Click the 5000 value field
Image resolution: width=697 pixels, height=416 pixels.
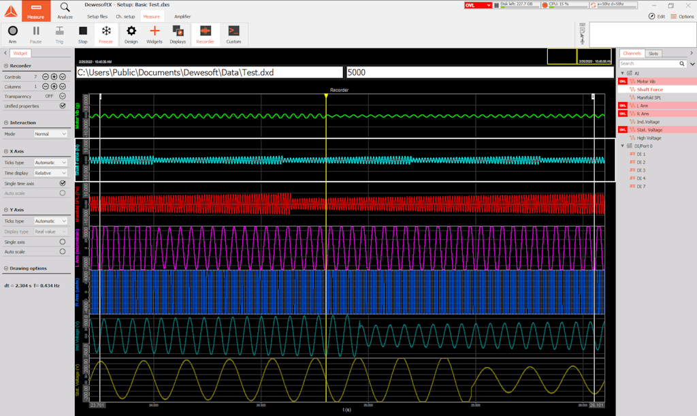[x=480, y=72]
